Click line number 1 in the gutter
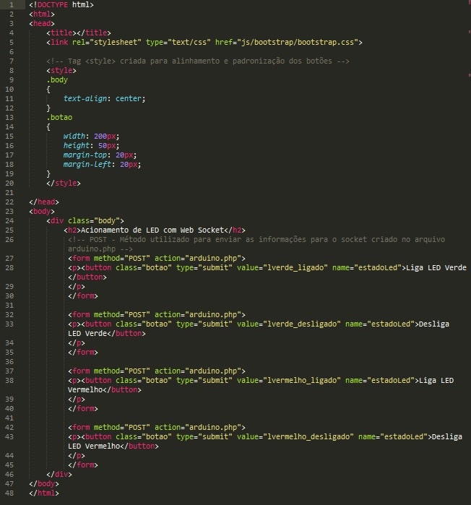471x505 pixels. 11,4
